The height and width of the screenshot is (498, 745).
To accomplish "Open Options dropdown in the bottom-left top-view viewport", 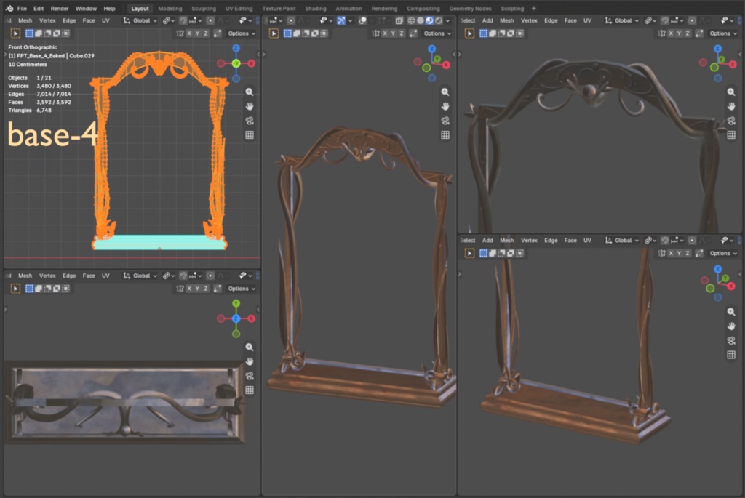I will (242, 289).
